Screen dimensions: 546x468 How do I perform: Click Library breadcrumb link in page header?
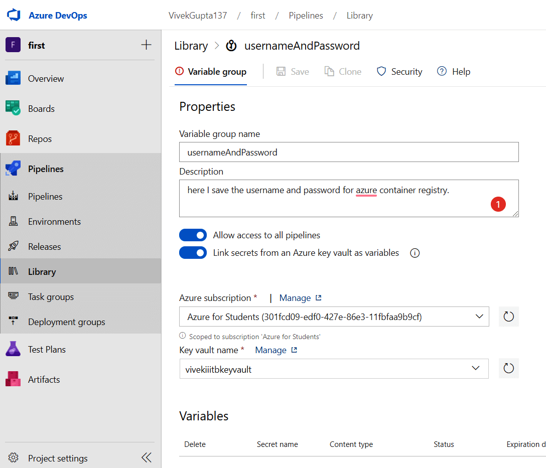(191, 46)
